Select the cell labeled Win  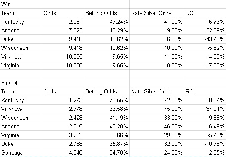pos(21,4)
